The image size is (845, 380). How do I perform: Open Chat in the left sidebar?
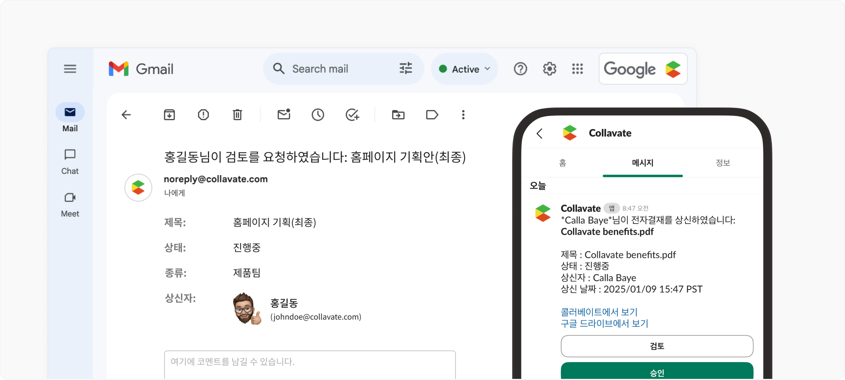[x=70, y=162]
